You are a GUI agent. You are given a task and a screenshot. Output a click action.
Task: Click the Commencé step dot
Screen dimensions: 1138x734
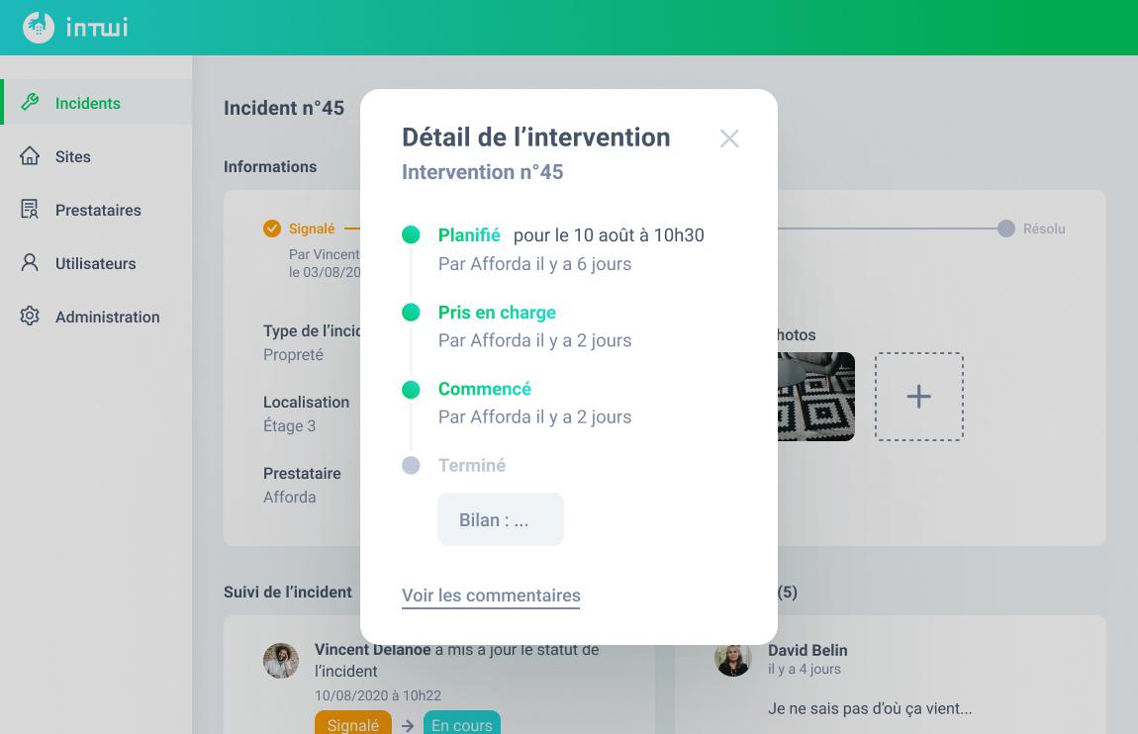click(411, 390)
